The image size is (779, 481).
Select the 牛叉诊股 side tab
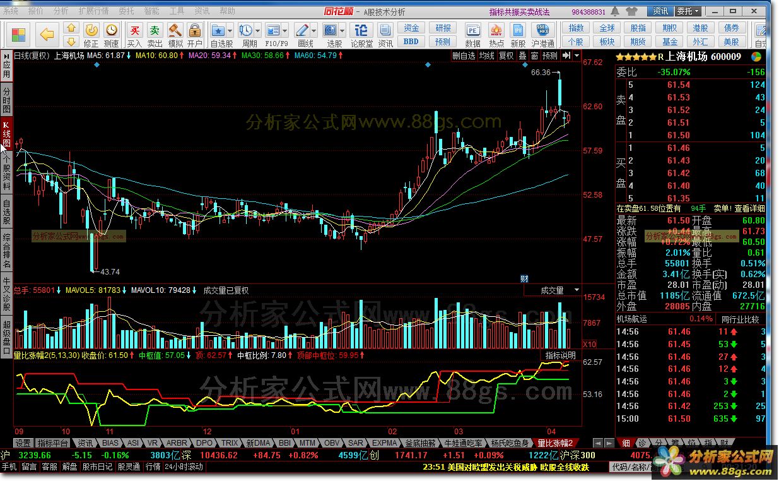point(6,294)
